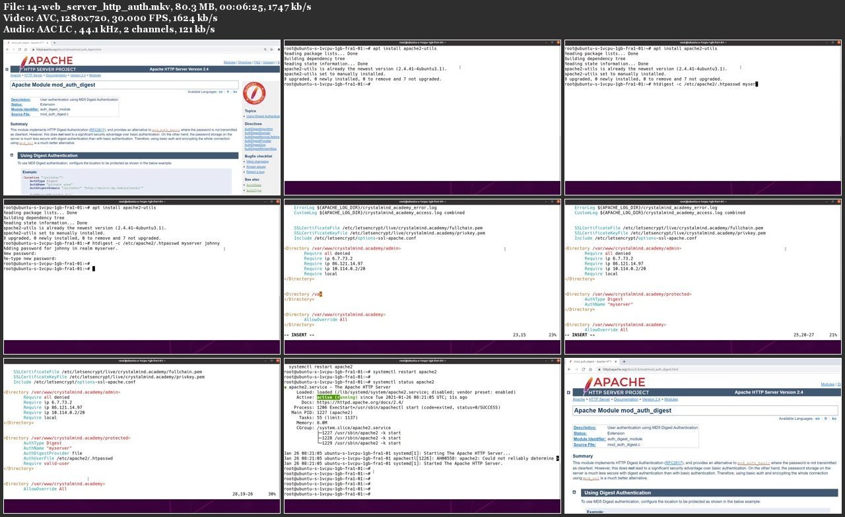Click new tab plus button in first frame
The height and width of the screenshot is (517, 845).
54,43
